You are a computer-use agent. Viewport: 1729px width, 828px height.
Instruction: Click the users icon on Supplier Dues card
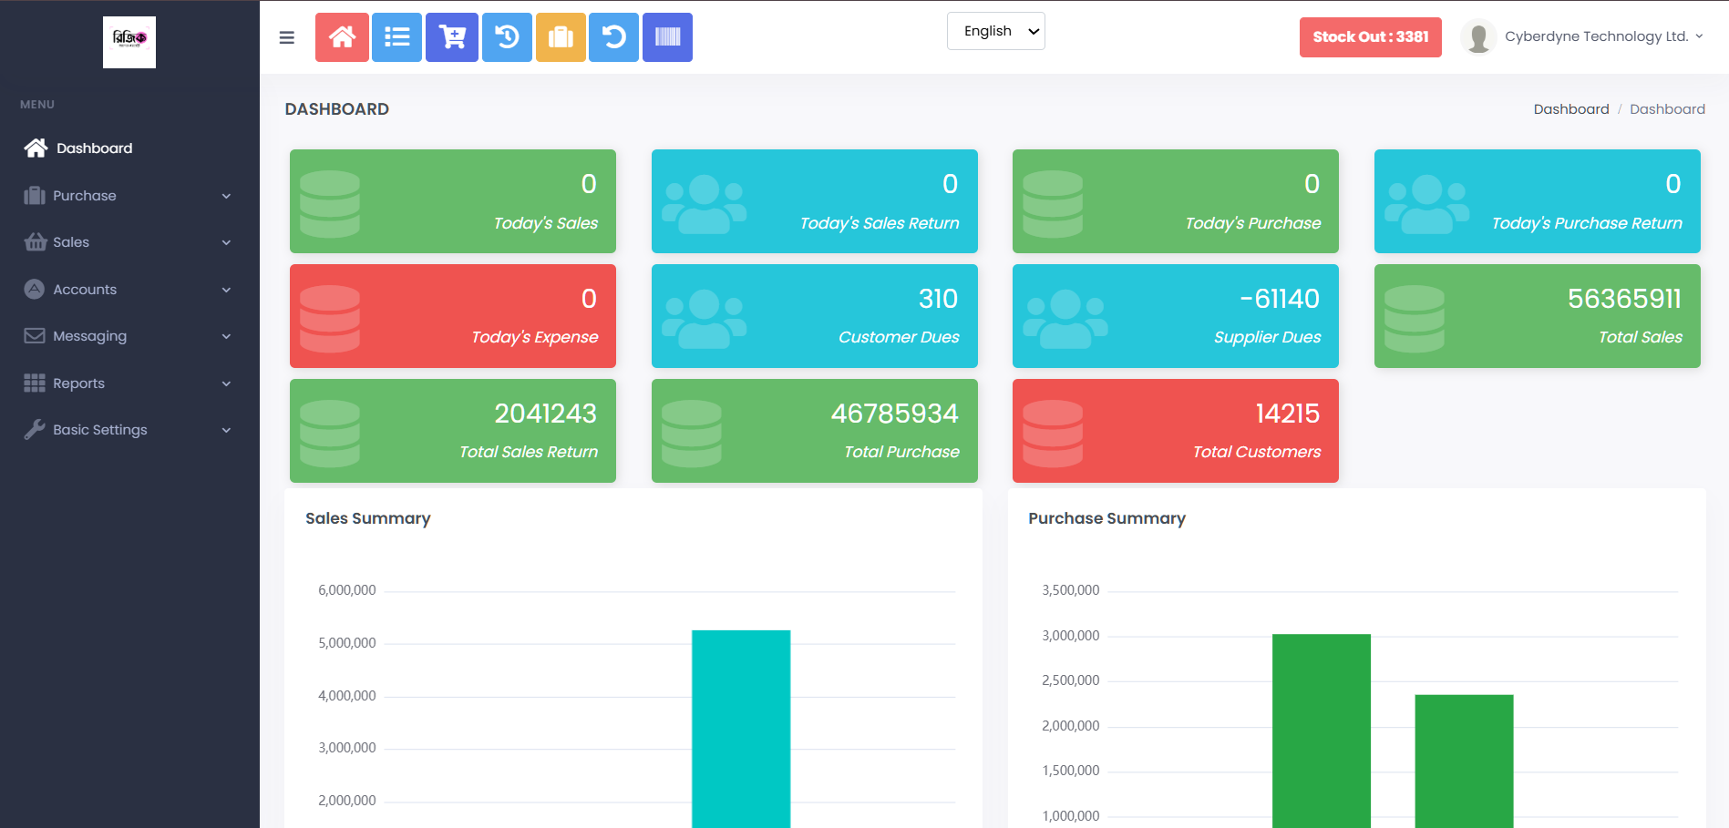1065,319
